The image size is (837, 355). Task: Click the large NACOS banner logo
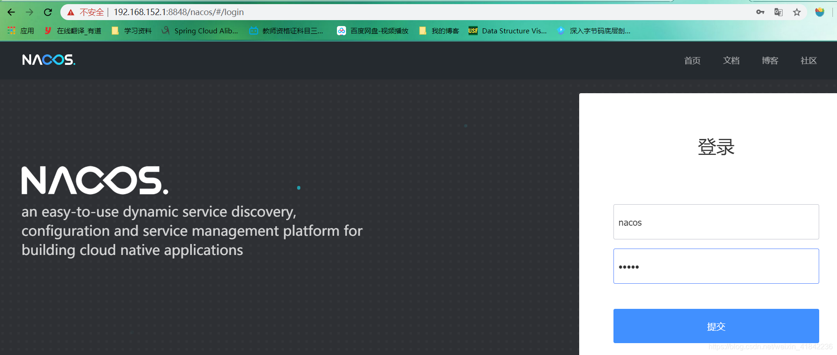[x=95, y=180]
